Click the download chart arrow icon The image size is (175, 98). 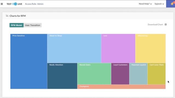click(166, 24)
